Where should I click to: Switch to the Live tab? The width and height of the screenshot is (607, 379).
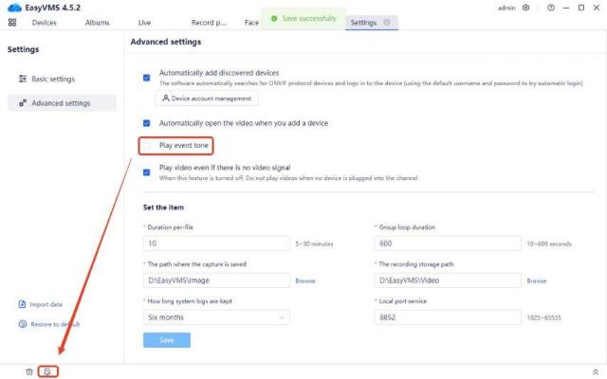pyautogui.click(x=144, y=22)
